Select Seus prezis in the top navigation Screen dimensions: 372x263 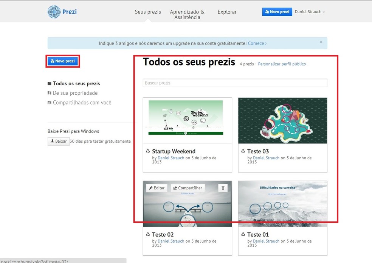tap(148, 12)
